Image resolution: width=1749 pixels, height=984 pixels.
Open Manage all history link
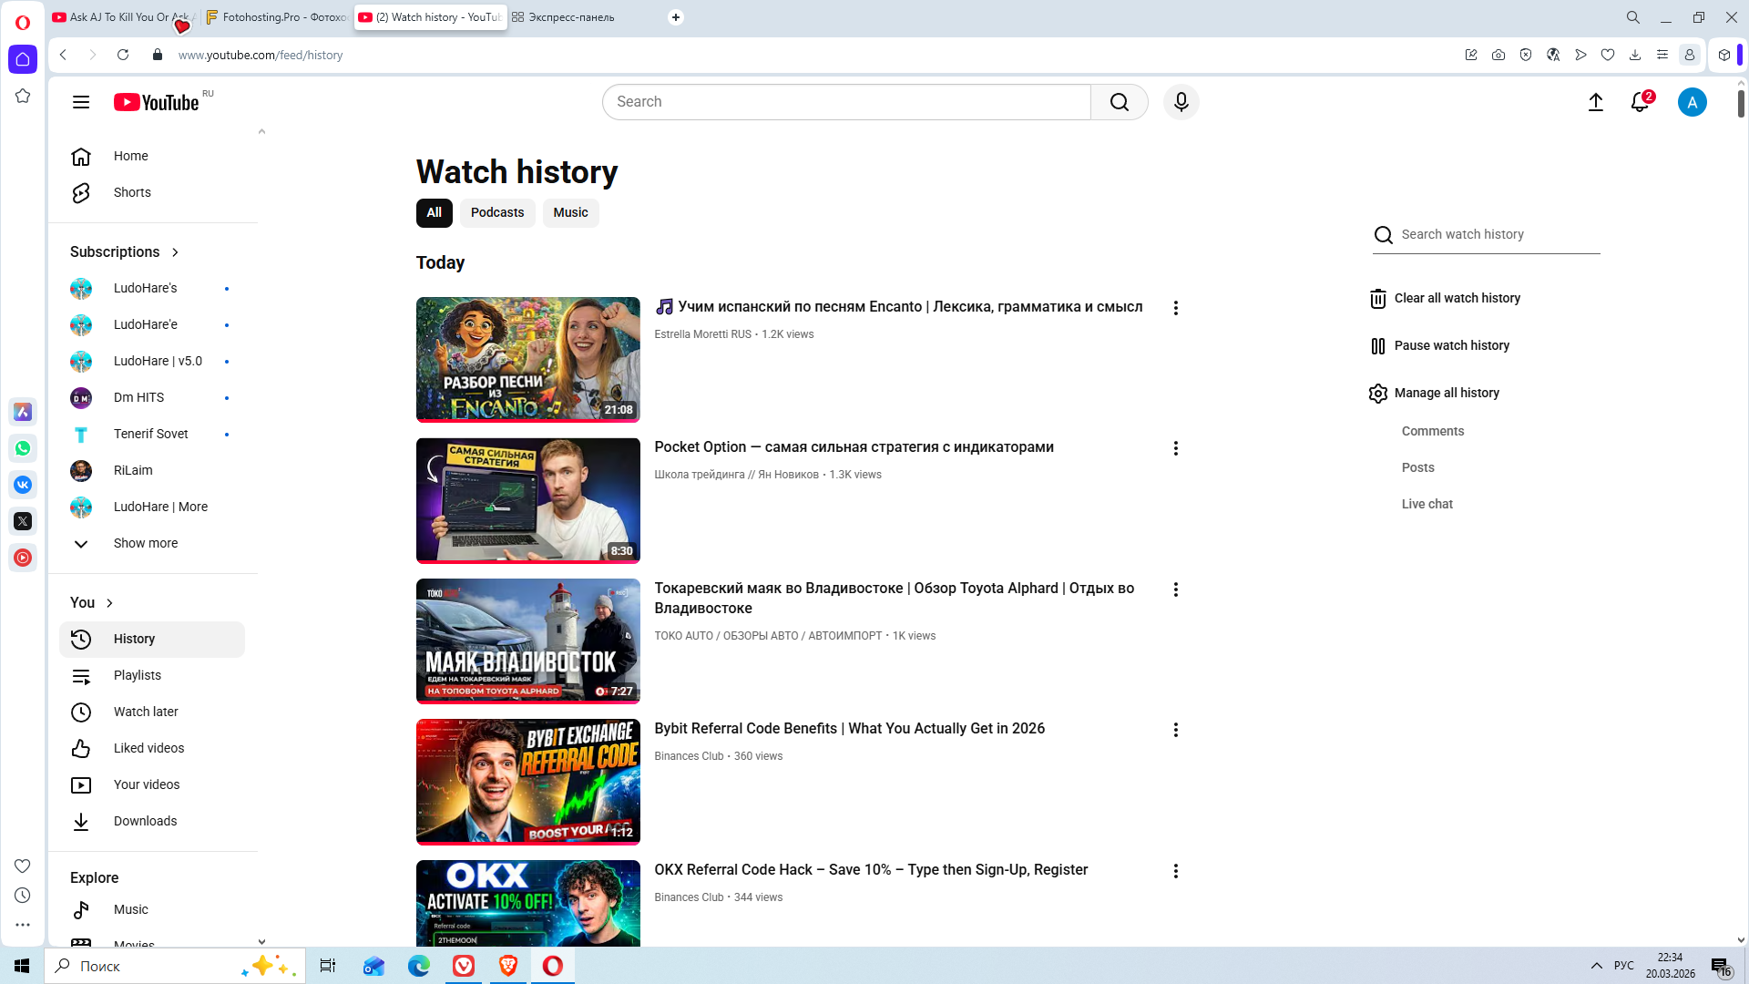click(1446, 393)
